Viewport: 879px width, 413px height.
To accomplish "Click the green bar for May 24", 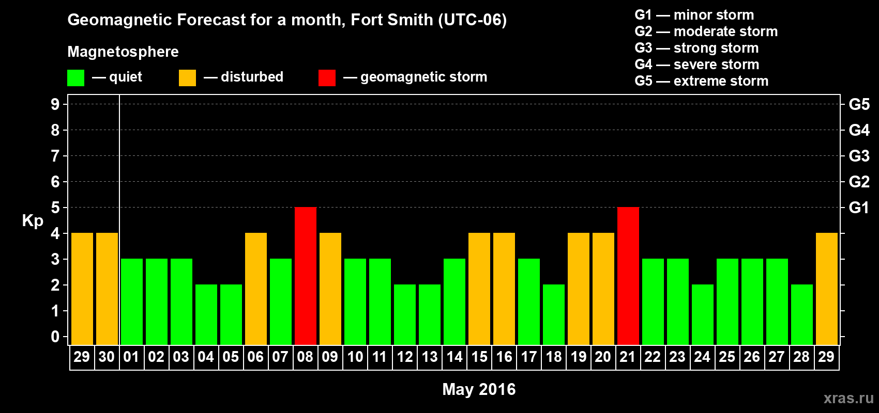I will tap(703, 315).
